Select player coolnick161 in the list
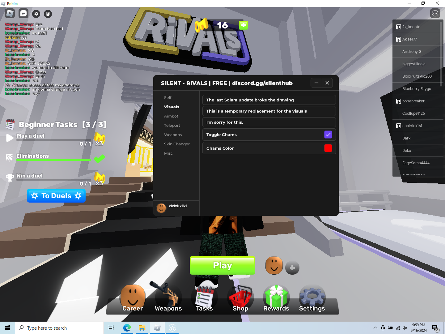The width and height of the screenshot is (445, 334). coord(418,126)
